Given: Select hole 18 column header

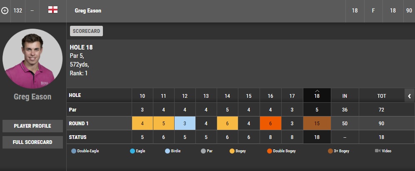Looking at the screenshot, I should click(317, 96).
